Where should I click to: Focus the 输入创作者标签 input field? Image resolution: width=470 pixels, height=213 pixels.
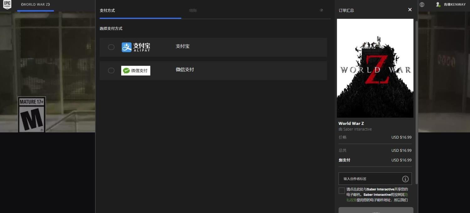click(x=370, y=179)
